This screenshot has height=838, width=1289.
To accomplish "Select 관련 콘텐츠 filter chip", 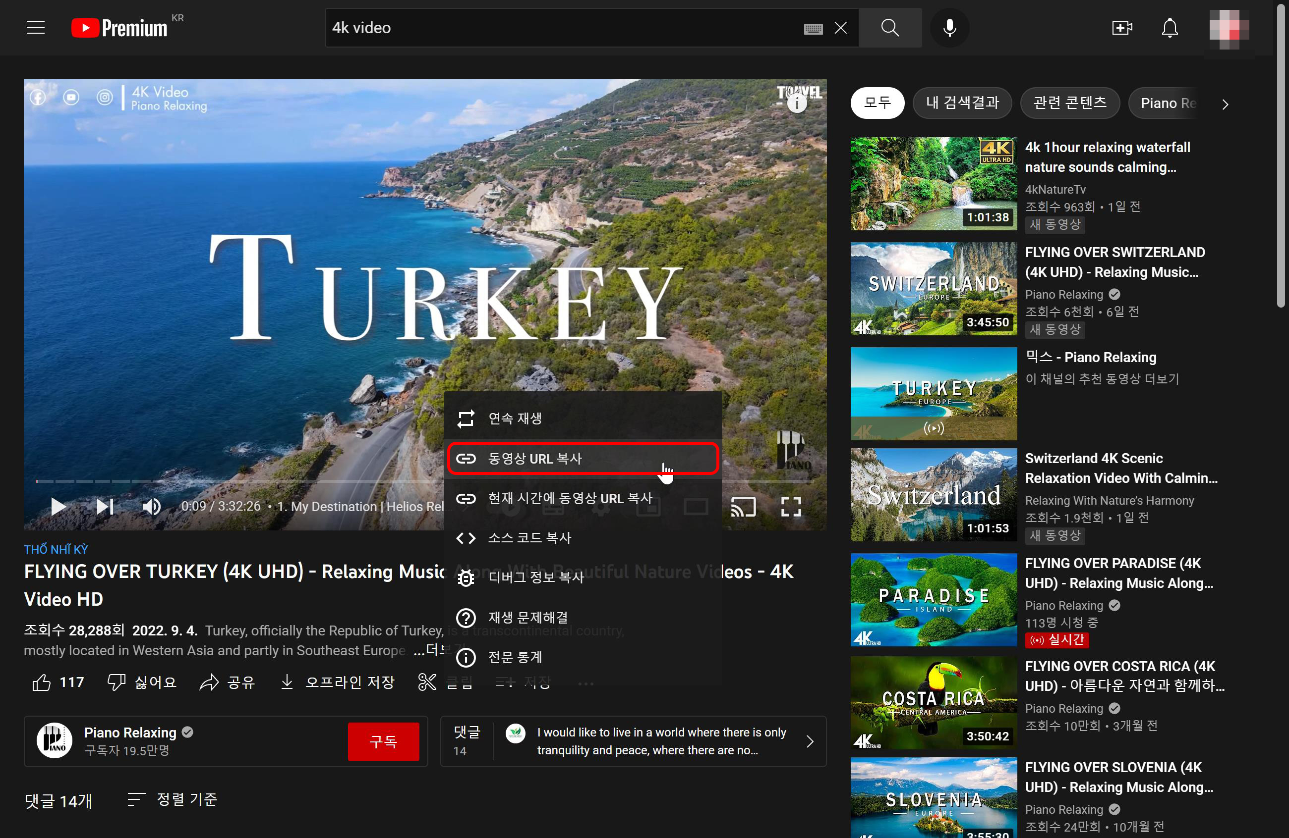I will coord(1070,103).
